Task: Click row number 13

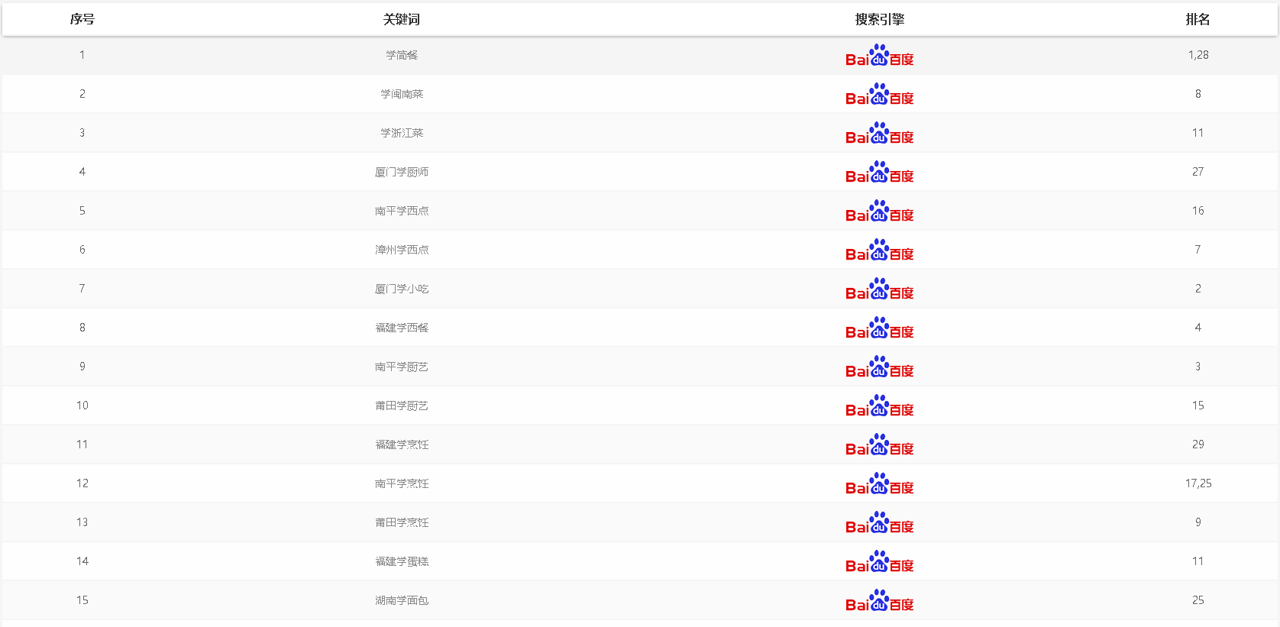Action: click(x=82, y=522)
